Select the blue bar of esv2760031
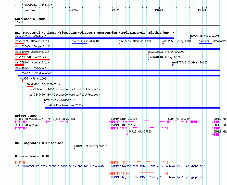Image resolution: width=227 pixels, height=185 pixels. pyautogui.click(x=119, y=76)
